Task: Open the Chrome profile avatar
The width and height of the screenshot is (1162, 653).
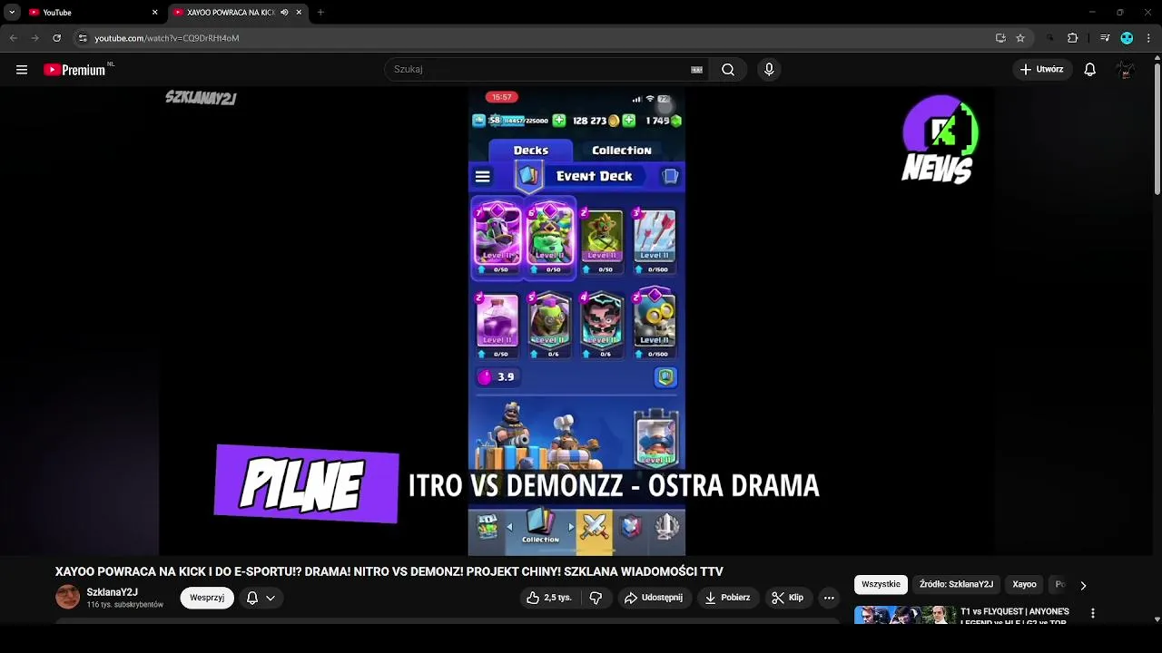Action: [x=1127, y=38]
